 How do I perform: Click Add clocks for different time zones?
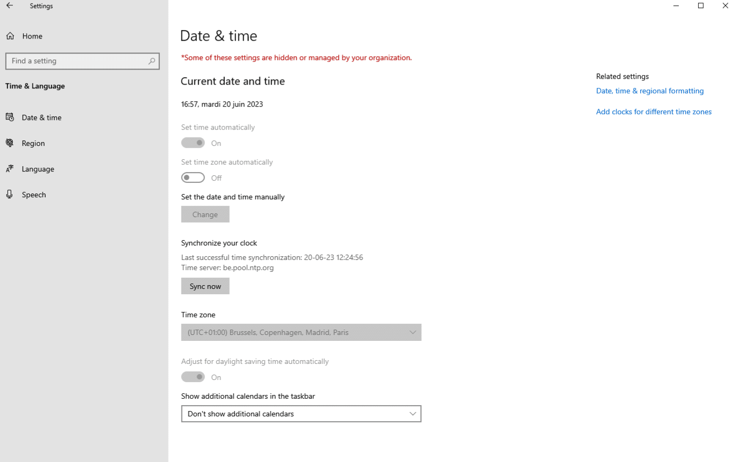click(654, 111)
